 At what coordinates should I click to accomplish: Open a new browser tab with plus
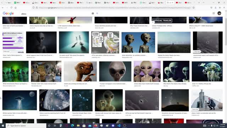pyautogui.click(x=199, y=2)
